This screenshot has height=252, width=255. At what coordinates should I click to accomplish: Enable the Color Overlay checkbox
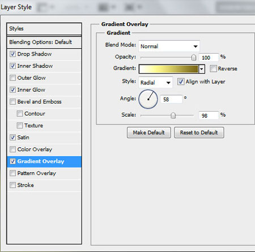click(12, 150)
